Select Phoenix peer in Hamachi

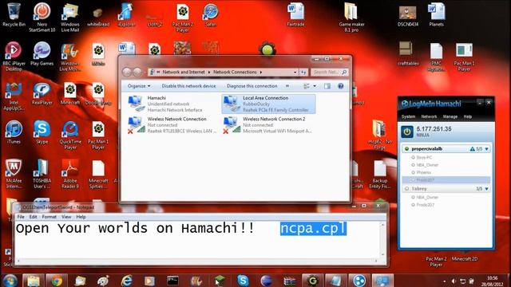(423, 172)
